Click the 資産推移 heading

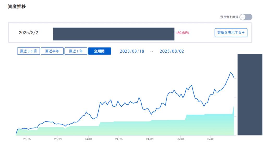[17, 7]
